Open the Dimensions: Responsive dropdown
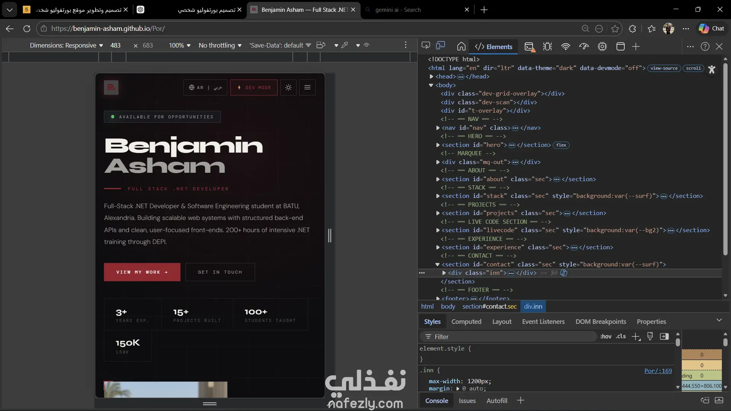This screenshot has height=411, width=731. (67, 45)
